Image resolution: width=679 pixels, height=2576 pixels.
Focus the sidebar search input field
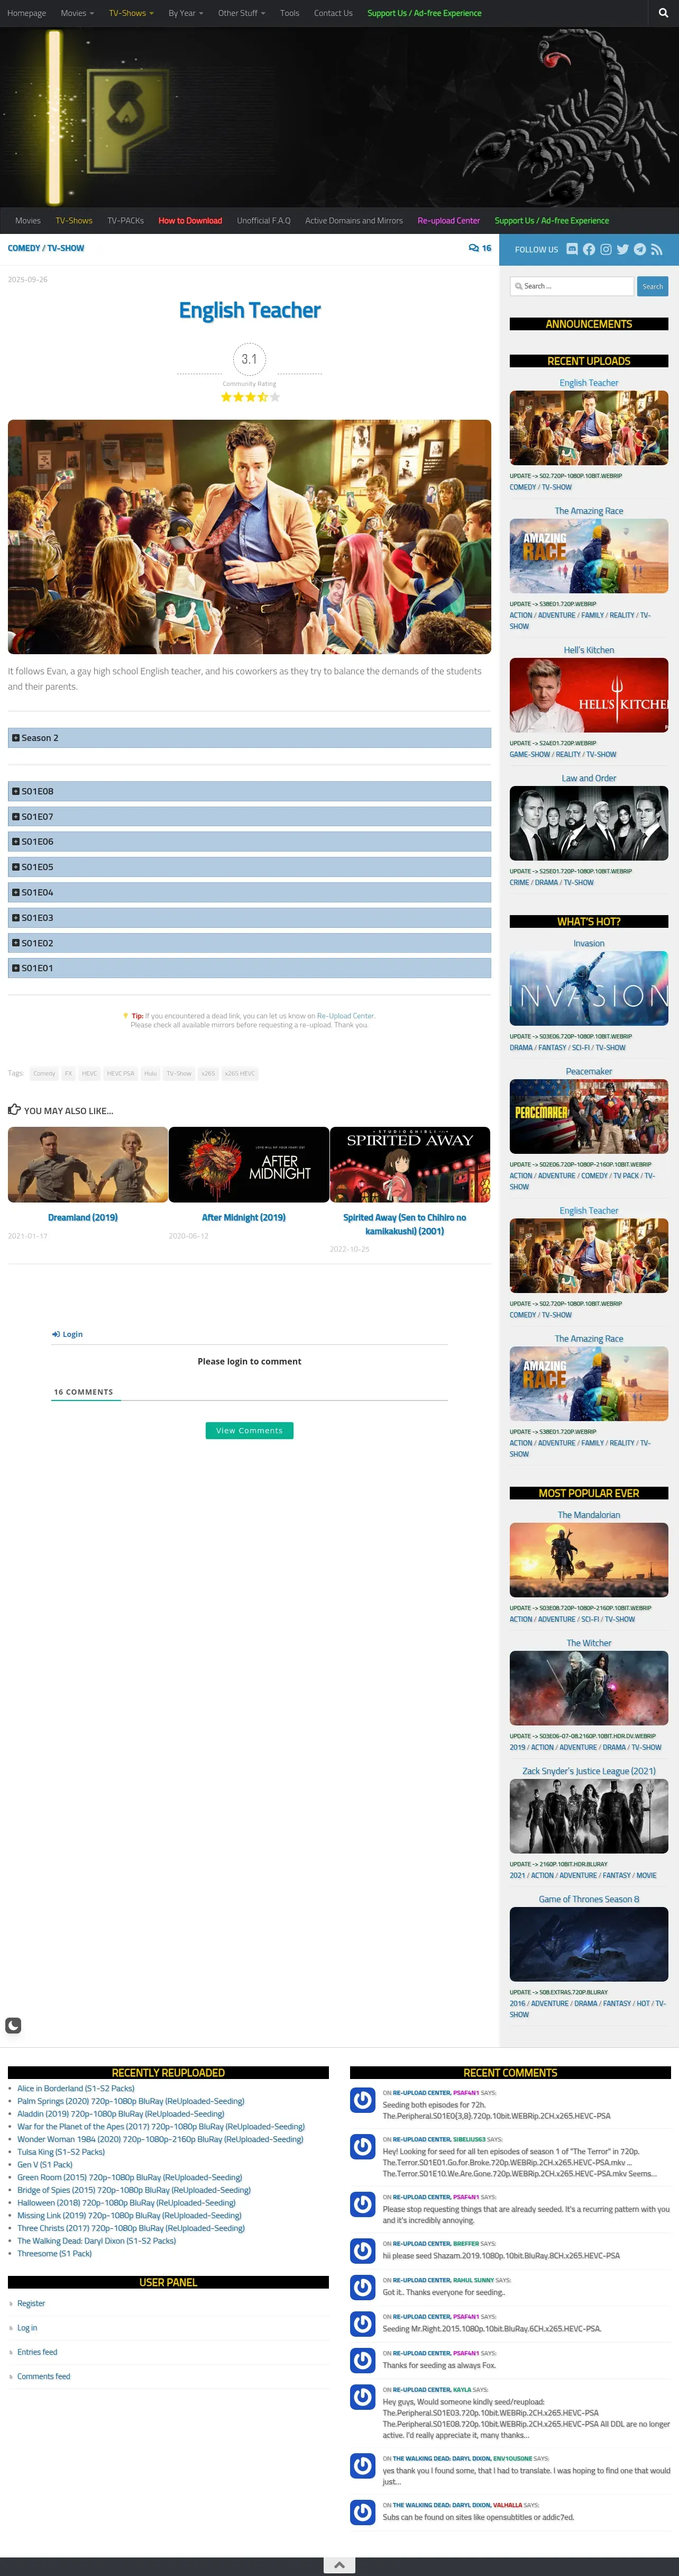pos(572,286)
